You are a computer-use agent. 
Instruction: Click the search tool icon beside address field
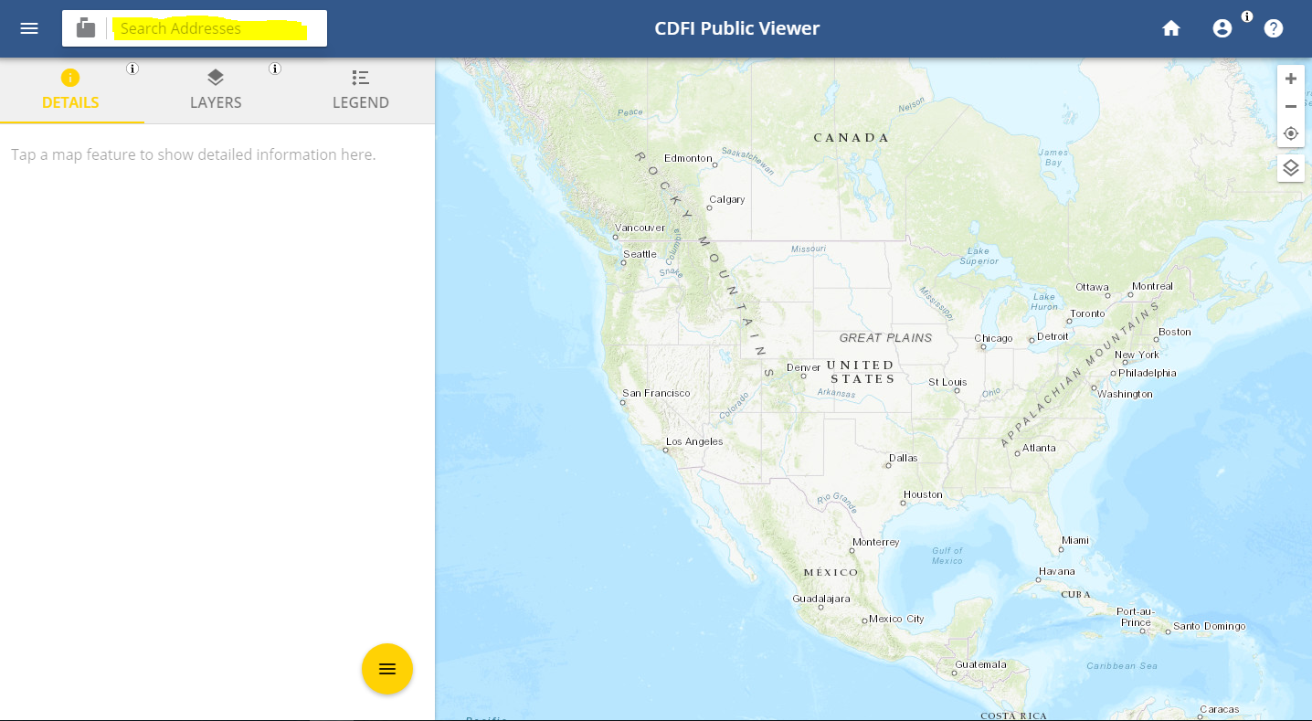[86, 28]
